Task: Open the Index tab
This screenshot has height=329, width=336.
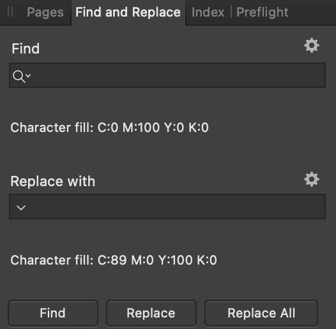Action: (x=208, y=12)
